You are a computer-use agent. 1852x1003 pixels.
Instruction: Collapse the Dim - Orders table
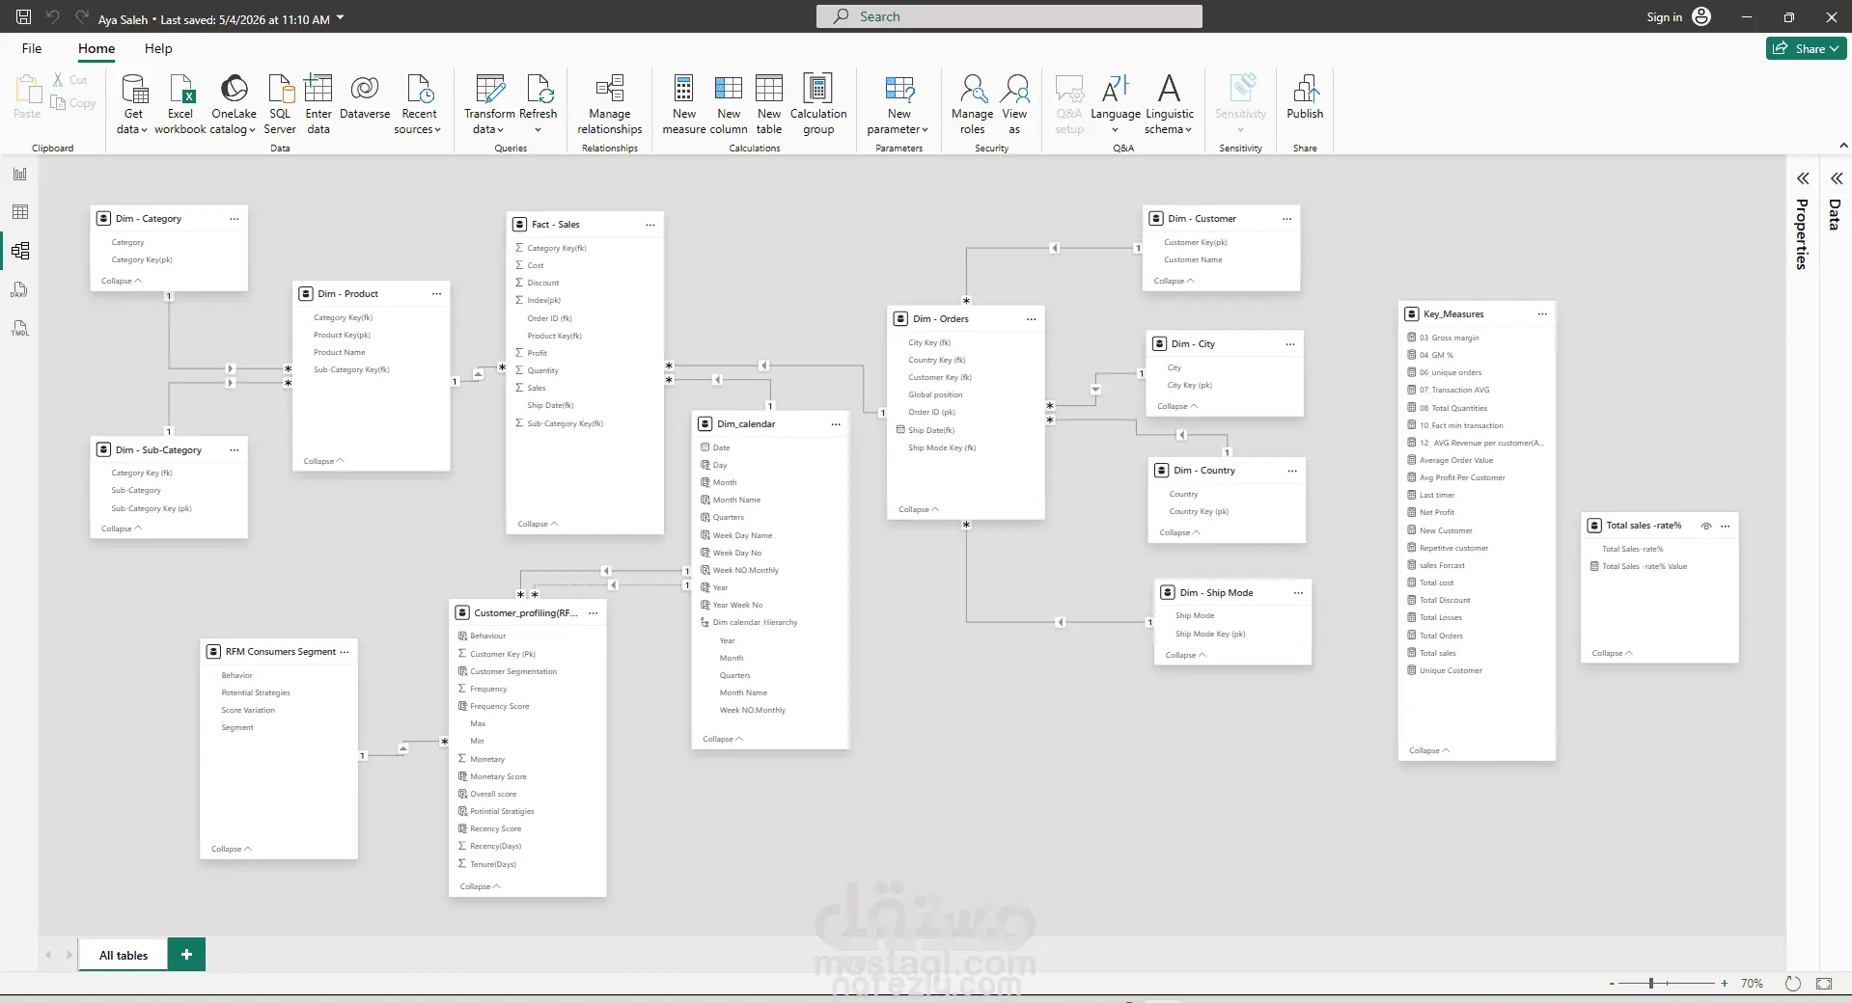coord(919,509)
